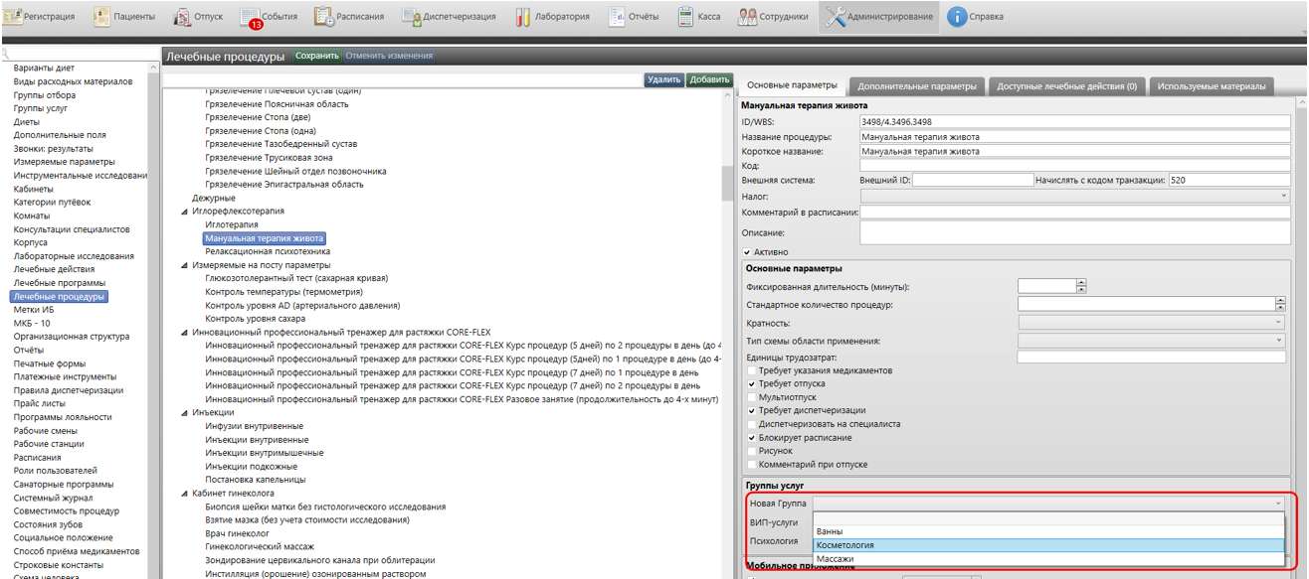Open the Регистрация module icon
Viewport: 1309px width, 579px height.
(x=15, y=17)
